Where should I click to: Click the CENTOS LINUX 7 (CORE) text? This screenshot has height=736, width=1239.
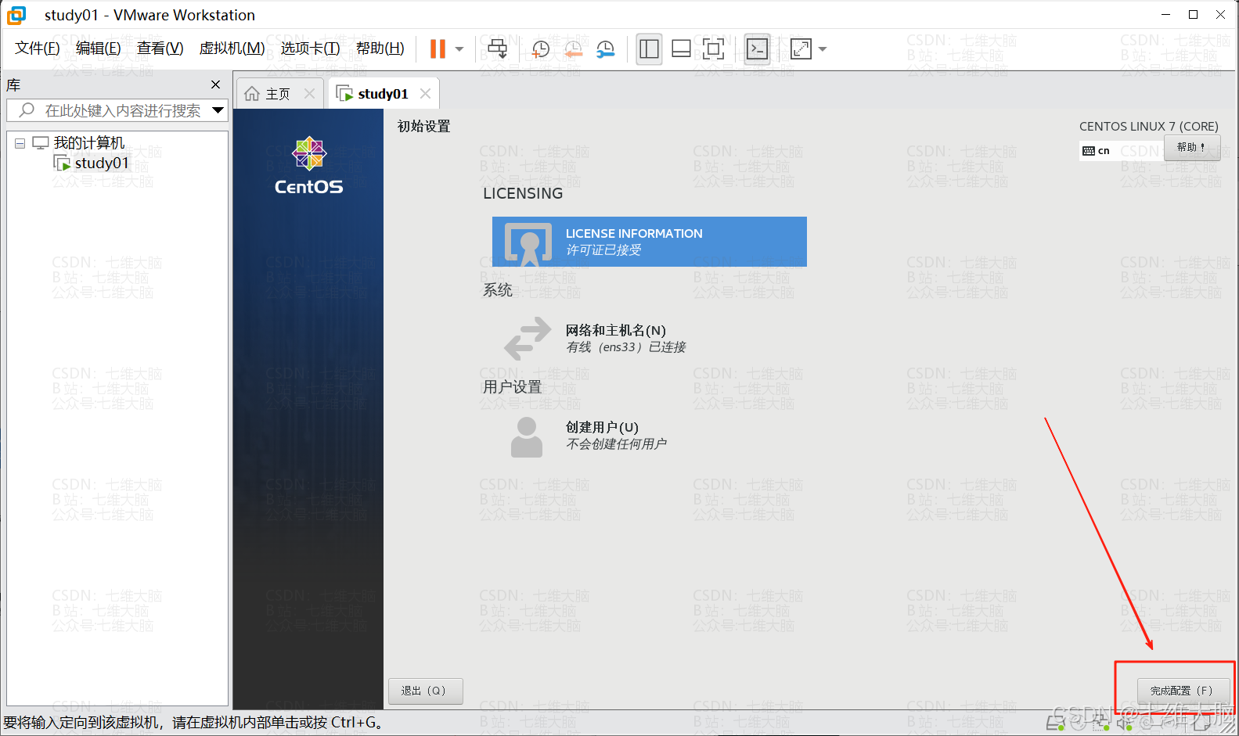(1149, 126)
